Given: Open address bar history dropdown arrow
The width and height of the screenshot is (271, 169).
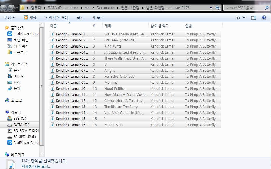Looking at the screenshot, I should (x=211, y=8).
